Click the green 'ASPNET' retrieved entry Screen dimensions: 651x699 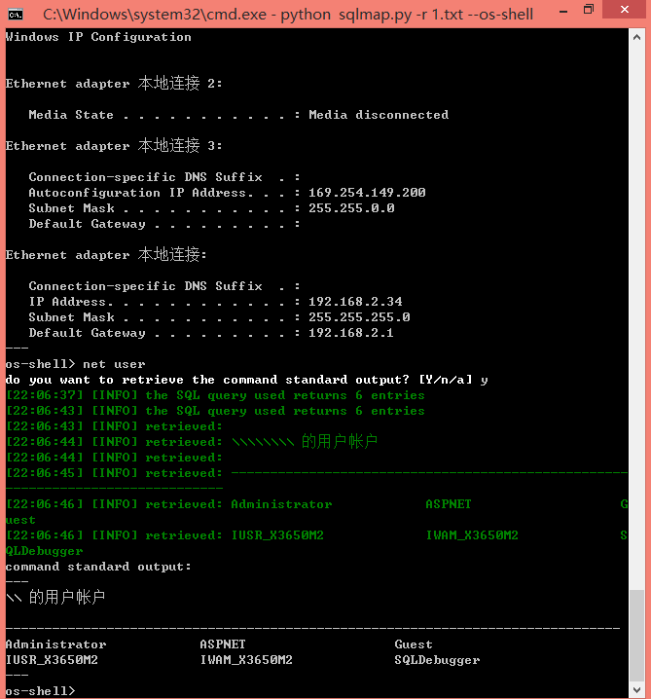(449, 504)
